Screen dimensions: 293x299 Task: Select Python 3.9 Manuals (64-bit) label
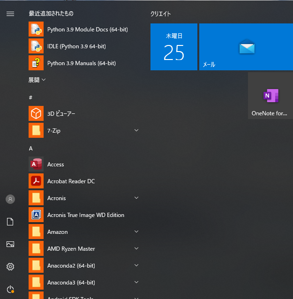pyautogui.click(x=82, y=63)
